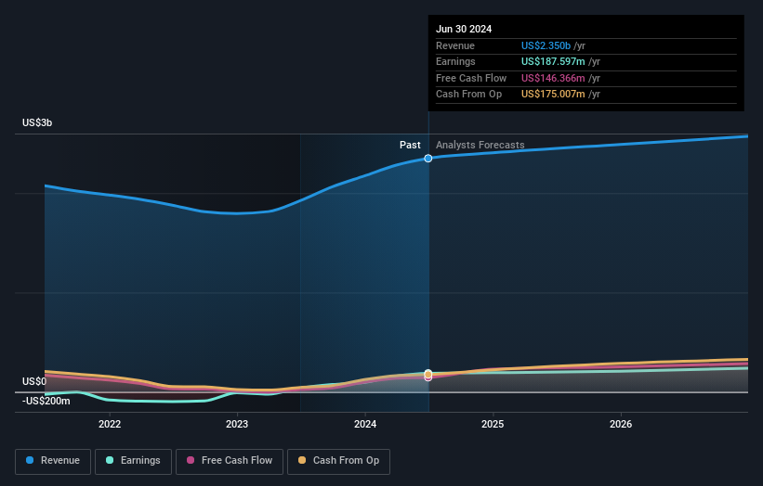Click the US$2.350b revenue value
This screenshot has width=763, height=486.
click(546, 45)
